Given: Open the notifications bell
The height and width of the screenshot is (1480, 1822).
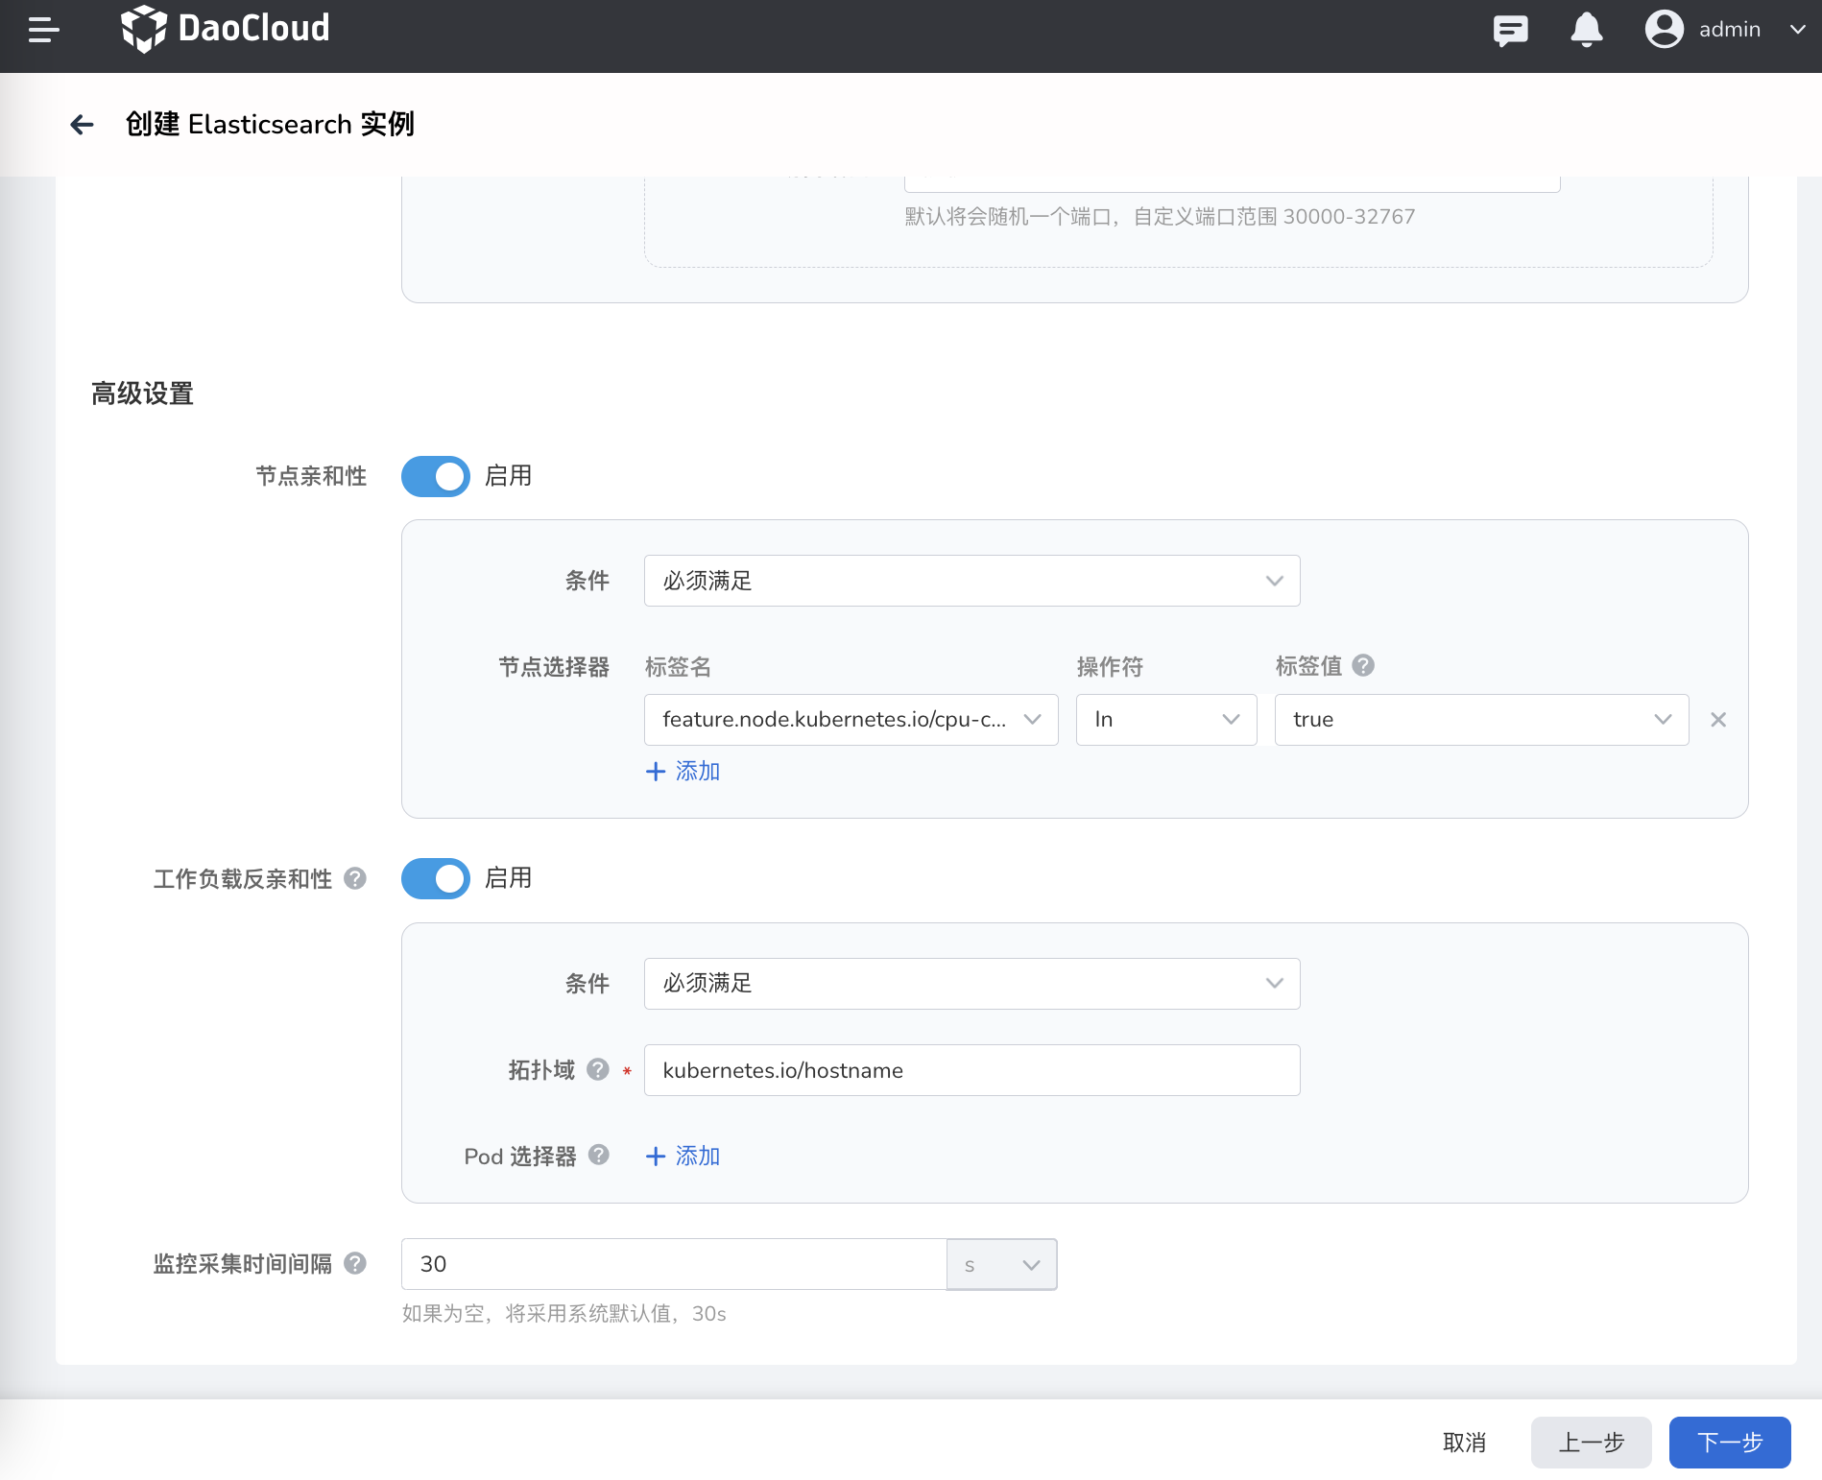Looking at the screenshot, I should (x=1586, y=30).
